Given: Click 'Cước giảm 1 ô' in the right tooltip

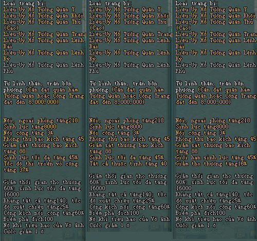Looking at the screenshot, I should coord(196,226).
